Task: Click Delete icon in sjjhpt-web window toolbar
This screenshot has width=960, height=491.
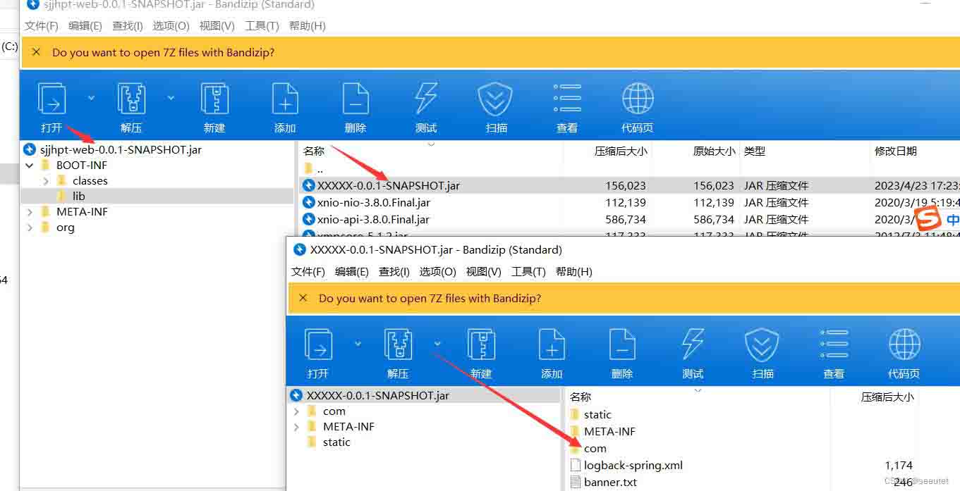Action: tap(356, 99)
